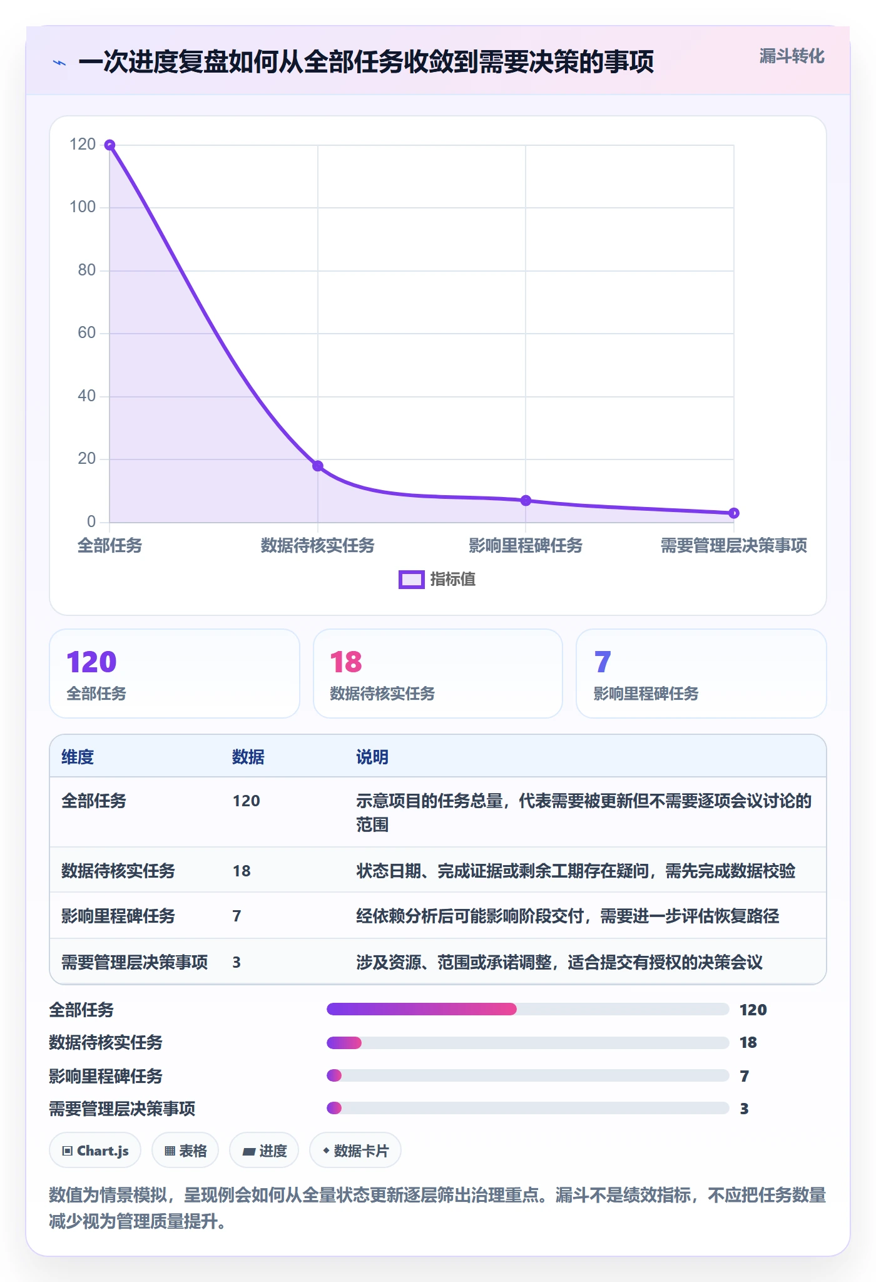
Task: Select the 数据待核实任务 table row name
Action: tap(118, 871)
